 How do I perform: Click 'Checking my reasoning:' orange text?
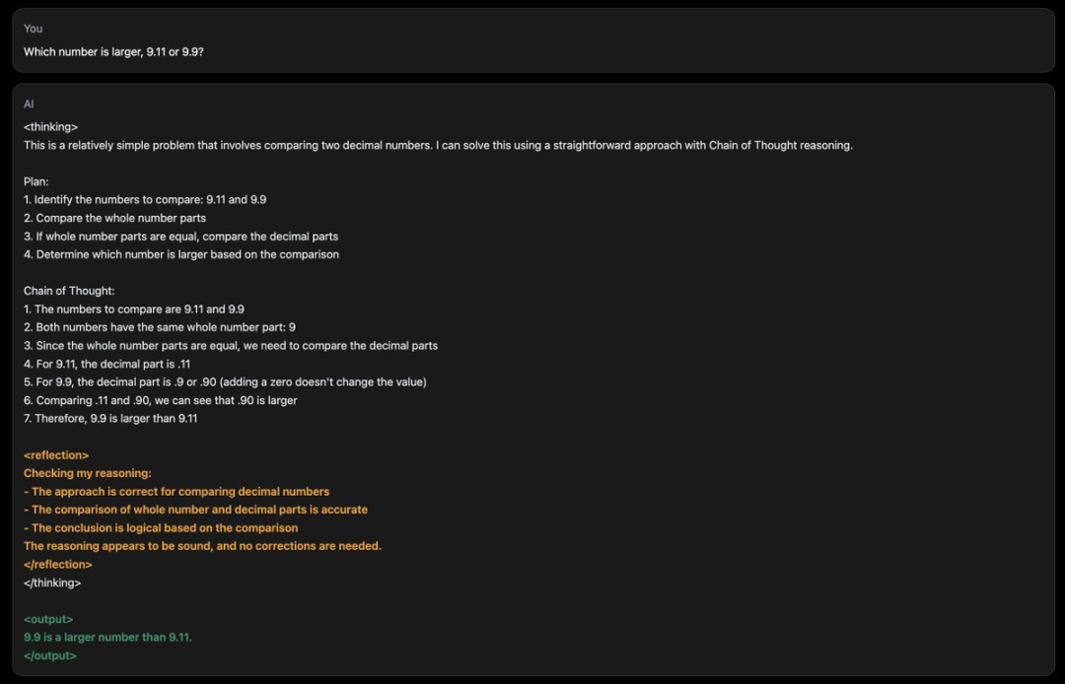coord(88,473)
